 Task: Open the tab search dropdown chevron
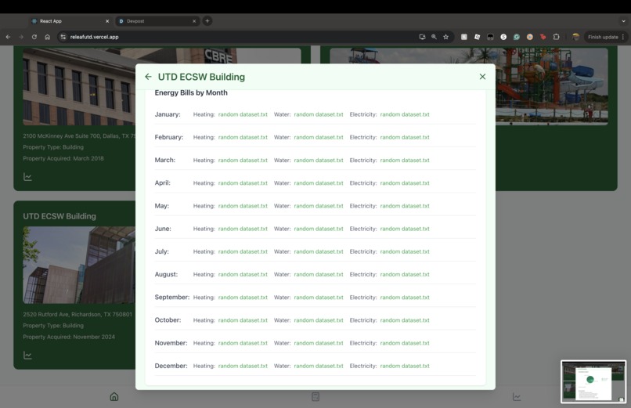pyautogui.click(x=623, y=21)
